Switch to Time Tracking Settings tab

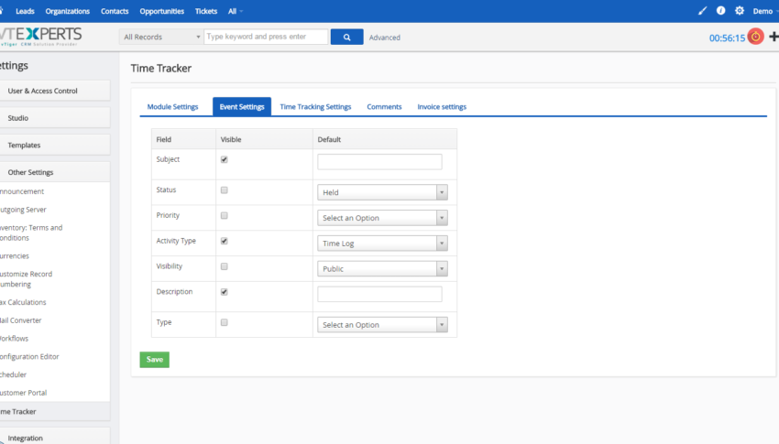[x=315, y=107]
